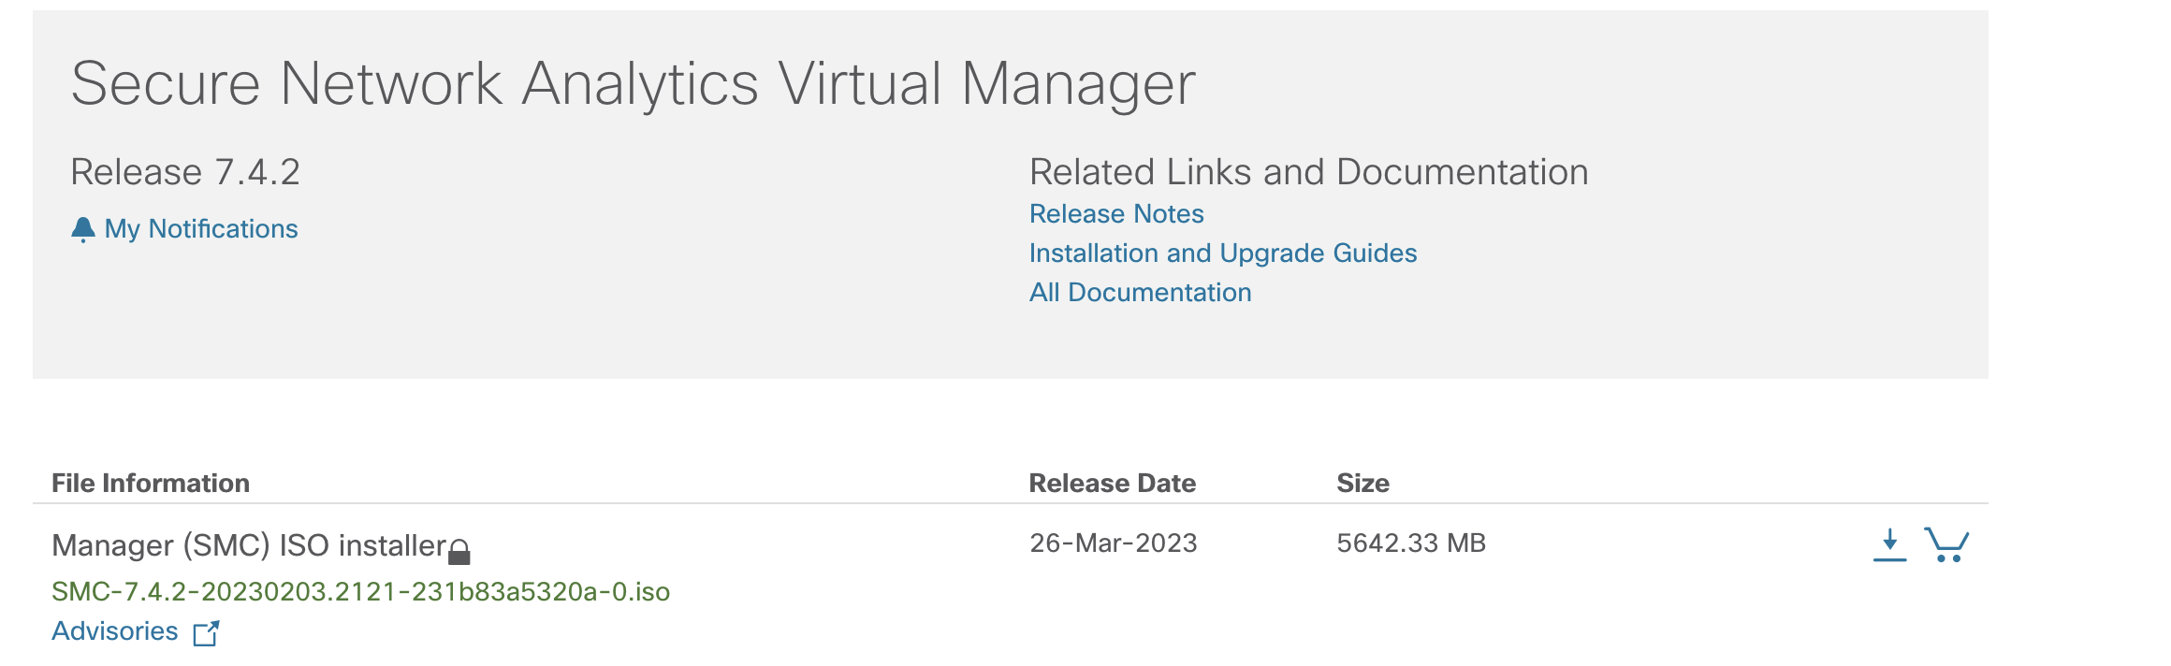
Task: Click the SMC-7.4.2 ISO file name
Action: (360, 592)
